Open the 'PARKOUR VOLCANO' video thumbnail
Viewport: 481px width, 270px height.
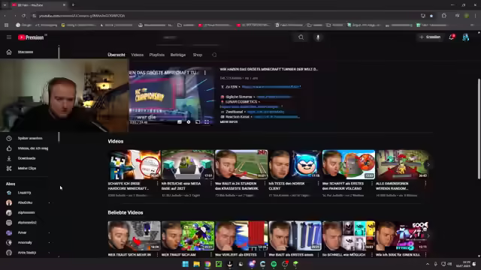(x=349, y=164)
